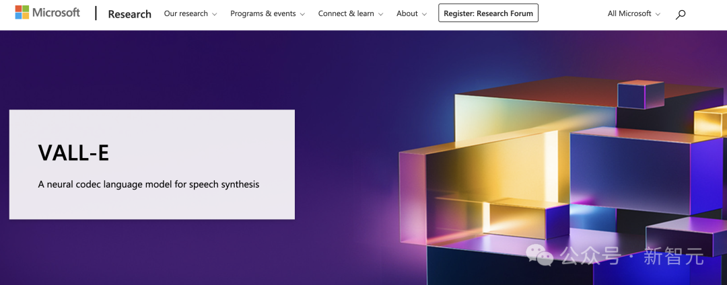Expand the All Microsoft chevron
Screen dimensions: 727x285
658,14
